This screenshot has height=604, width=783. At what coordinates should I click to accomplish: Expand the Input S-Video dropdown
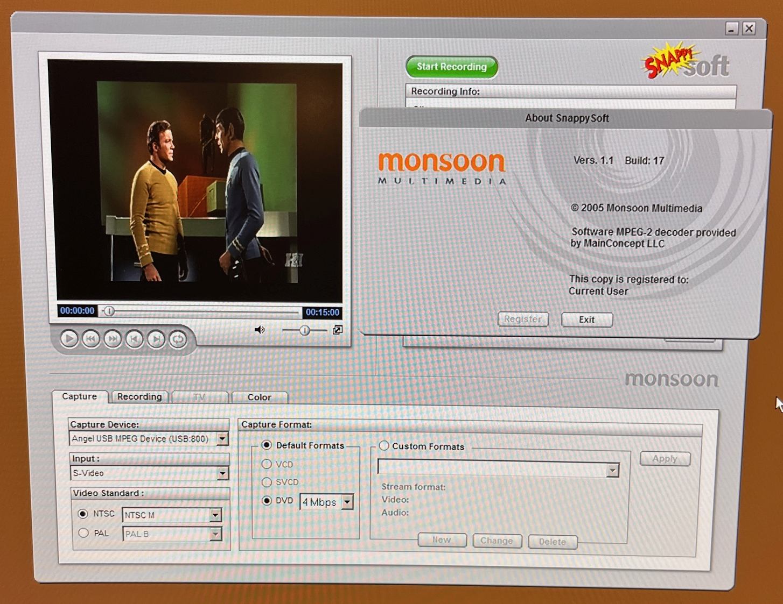pos(222,473)
